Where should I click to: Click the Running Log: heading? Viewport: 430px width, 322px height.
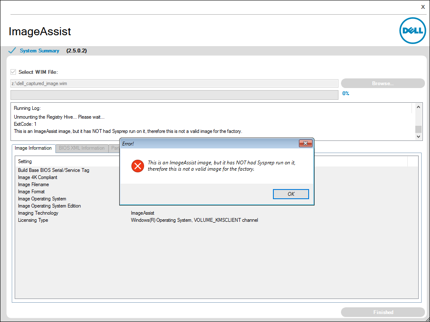tap(27, 108)
